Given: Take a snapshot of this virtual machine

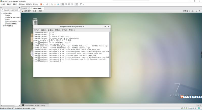Looking at the screenshot, I should 52,4.
